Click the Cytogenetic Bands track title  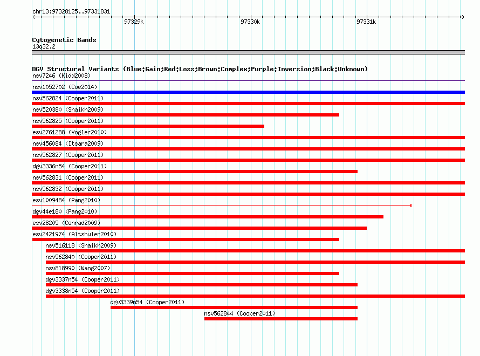coord(64,40)
